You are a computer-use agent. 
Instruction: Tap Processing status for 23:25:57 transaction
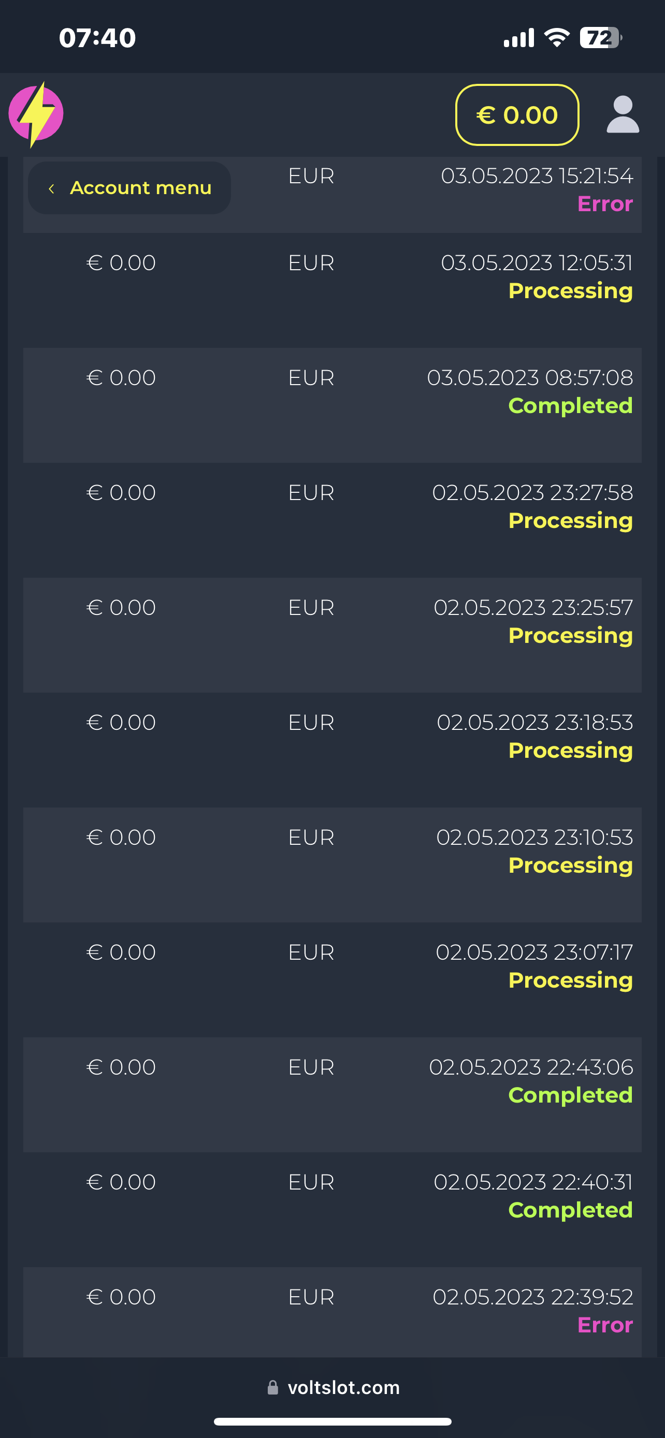click(570, 635)
